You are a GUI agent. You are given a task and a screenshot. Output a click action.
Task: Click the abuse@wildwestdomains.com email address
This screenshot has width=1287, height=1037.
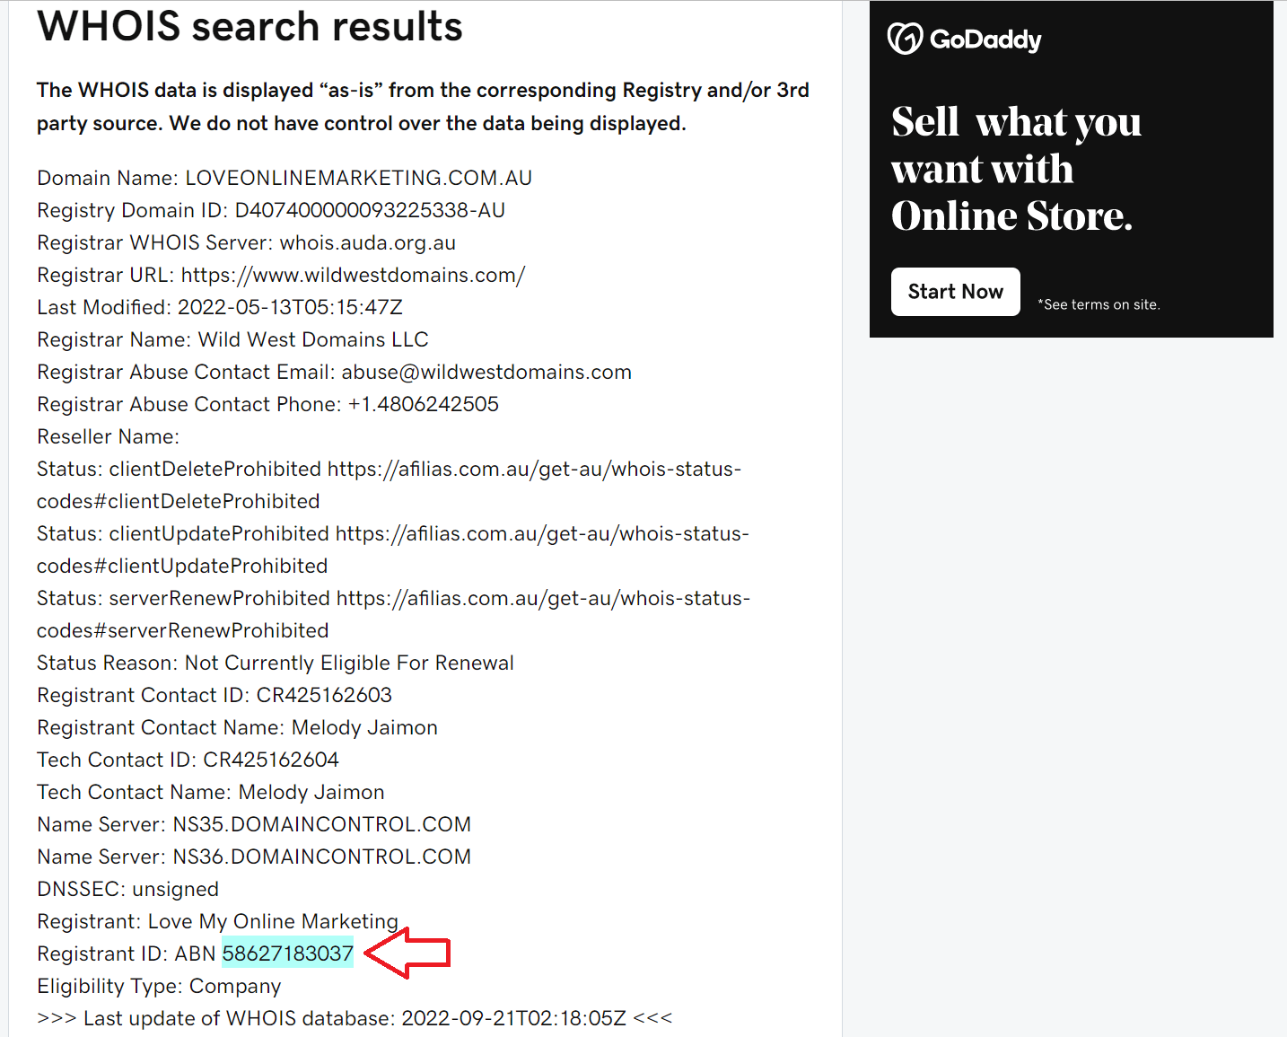(486, 371)
